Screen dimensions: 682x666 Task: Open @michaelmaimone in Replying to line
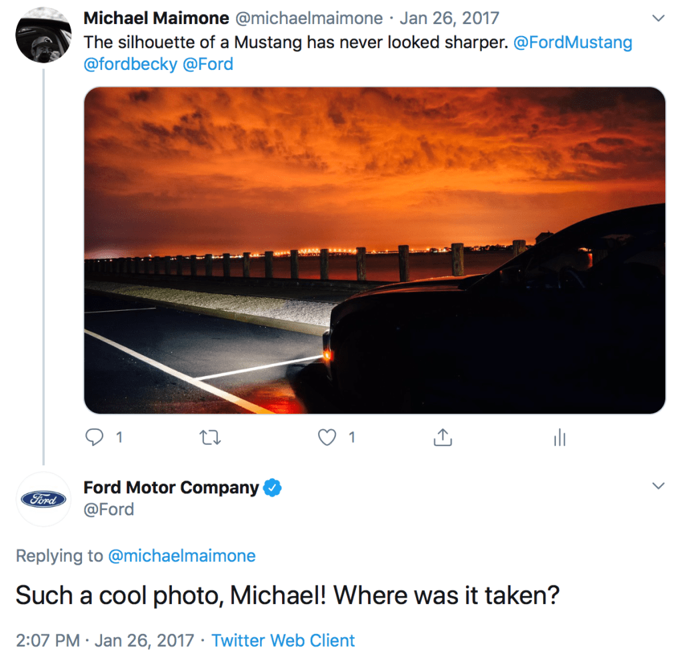tap(181, 556)
